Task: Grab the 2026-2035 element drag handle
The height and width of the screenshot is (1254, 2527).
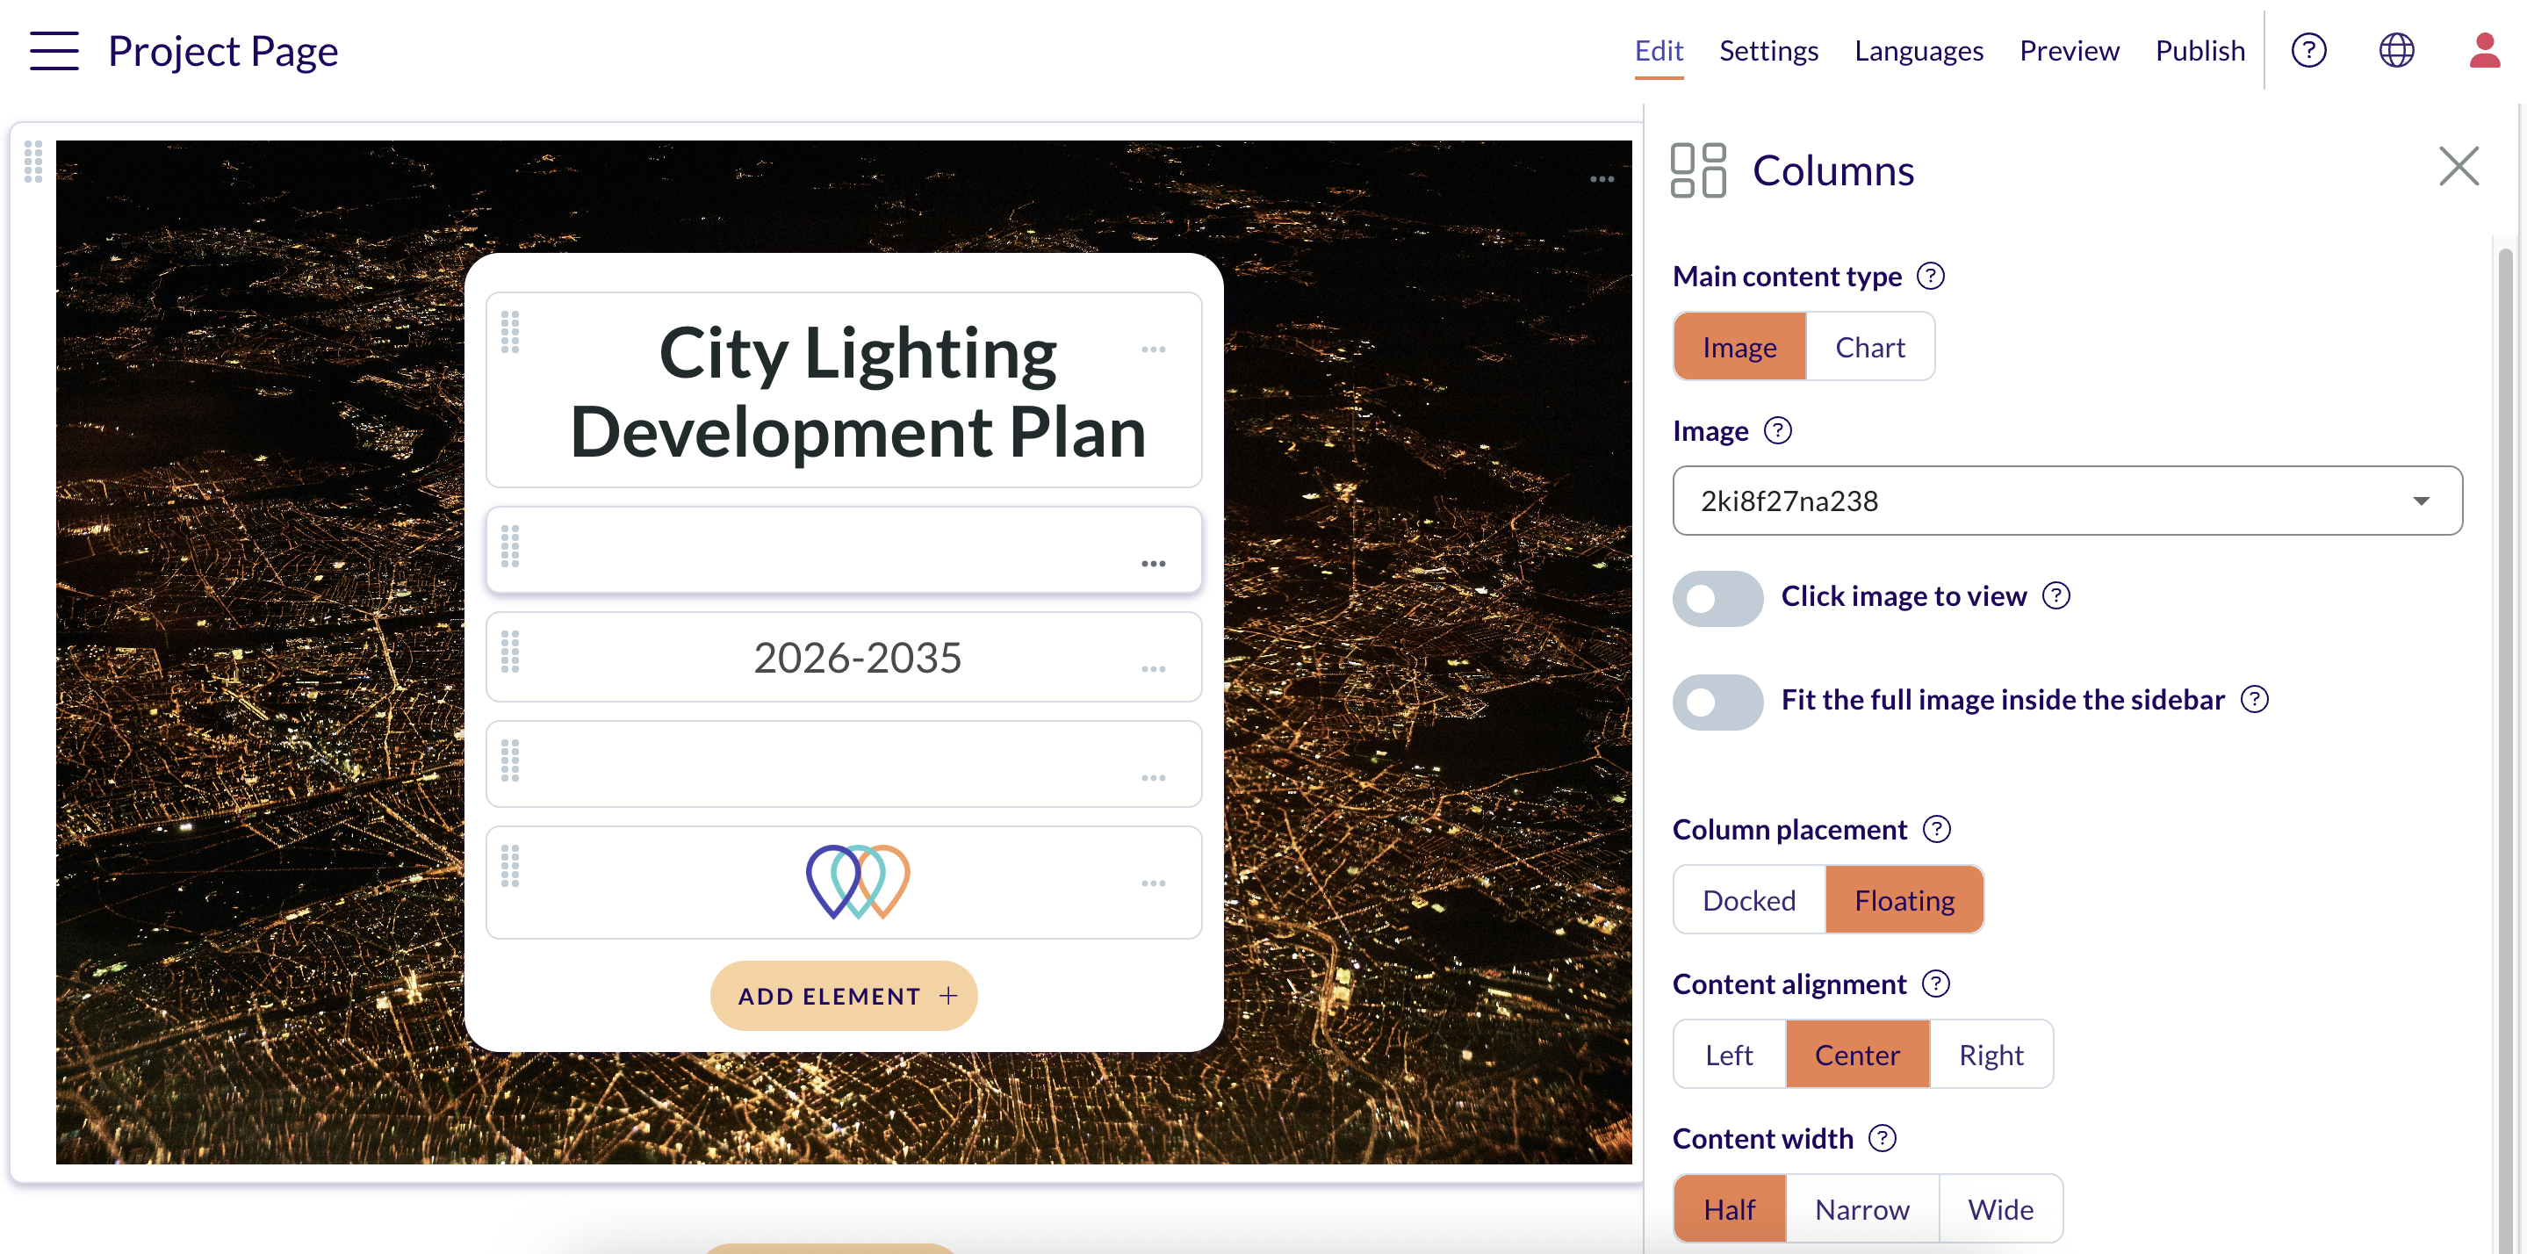Action: (x=510, y=652)
